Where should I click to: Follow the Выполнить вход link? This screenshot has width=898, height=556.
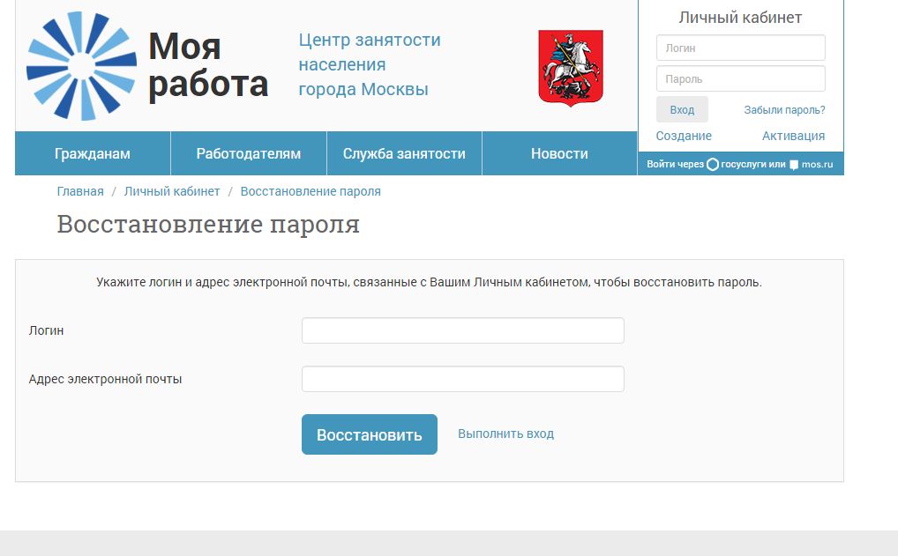click(505, 434)
